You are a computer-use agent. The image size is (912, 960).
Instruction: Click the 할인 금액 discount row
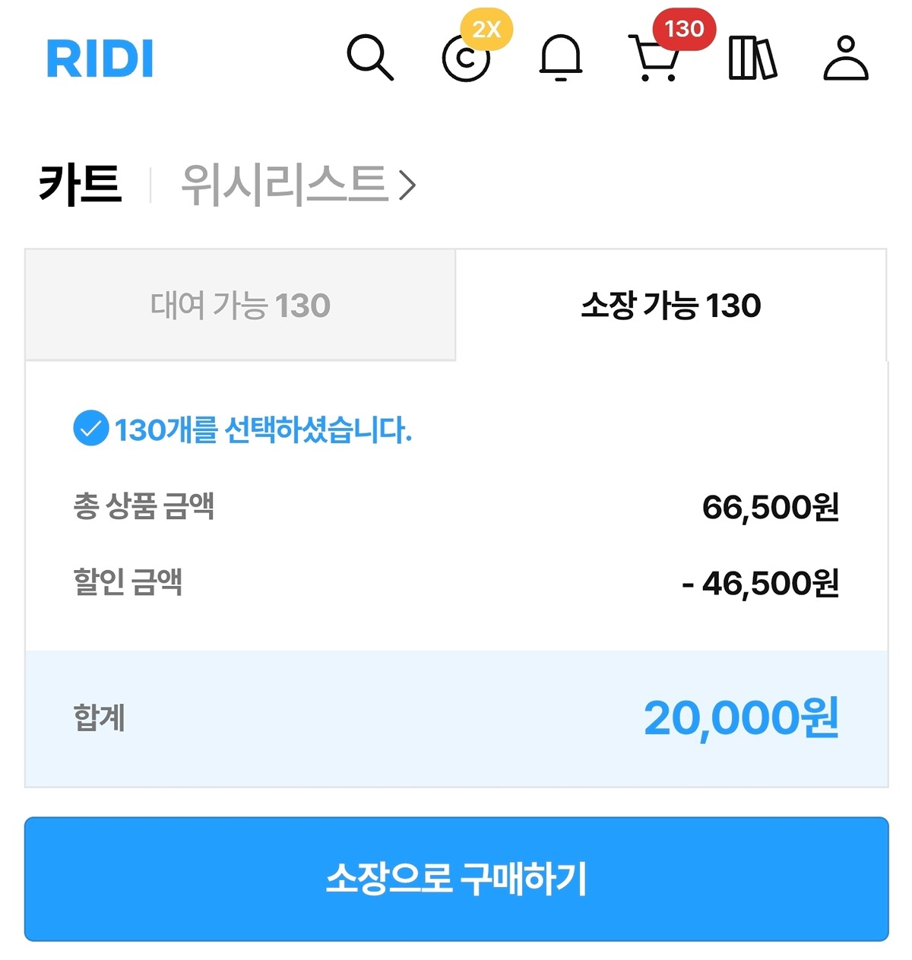(x=456, y=583)
